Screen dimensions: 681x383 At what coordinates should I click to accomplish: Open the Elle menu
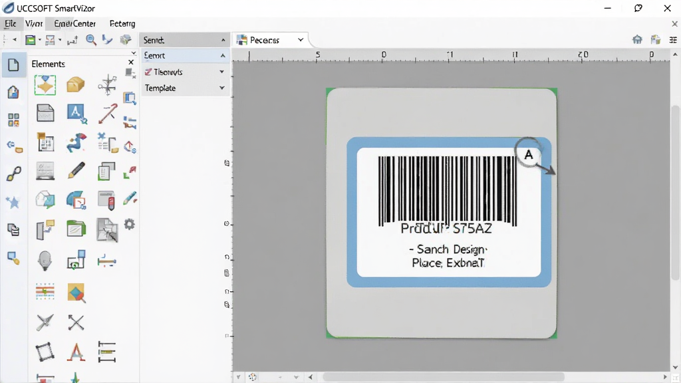(x=10, y=23)
